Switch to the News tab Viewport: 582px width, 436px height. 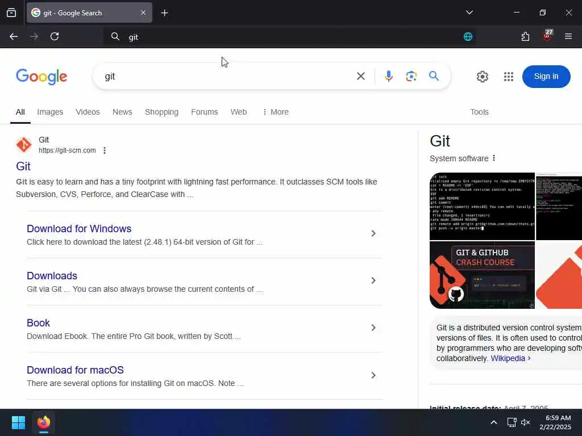(x=122, y=112)
